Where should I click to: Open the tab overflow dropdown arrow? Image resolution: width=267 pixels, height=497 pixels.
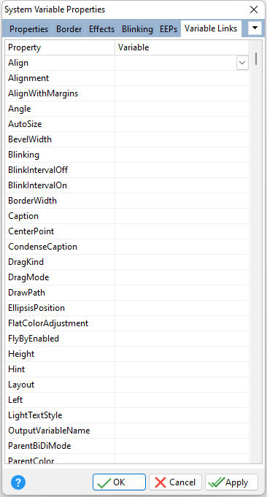pyautogui.click(x=255, y=29)
